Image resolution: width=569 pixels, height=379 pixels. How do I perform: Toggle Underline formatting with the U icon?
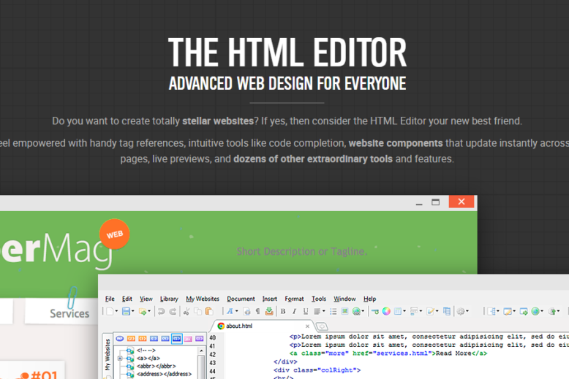tap(306, 311)
